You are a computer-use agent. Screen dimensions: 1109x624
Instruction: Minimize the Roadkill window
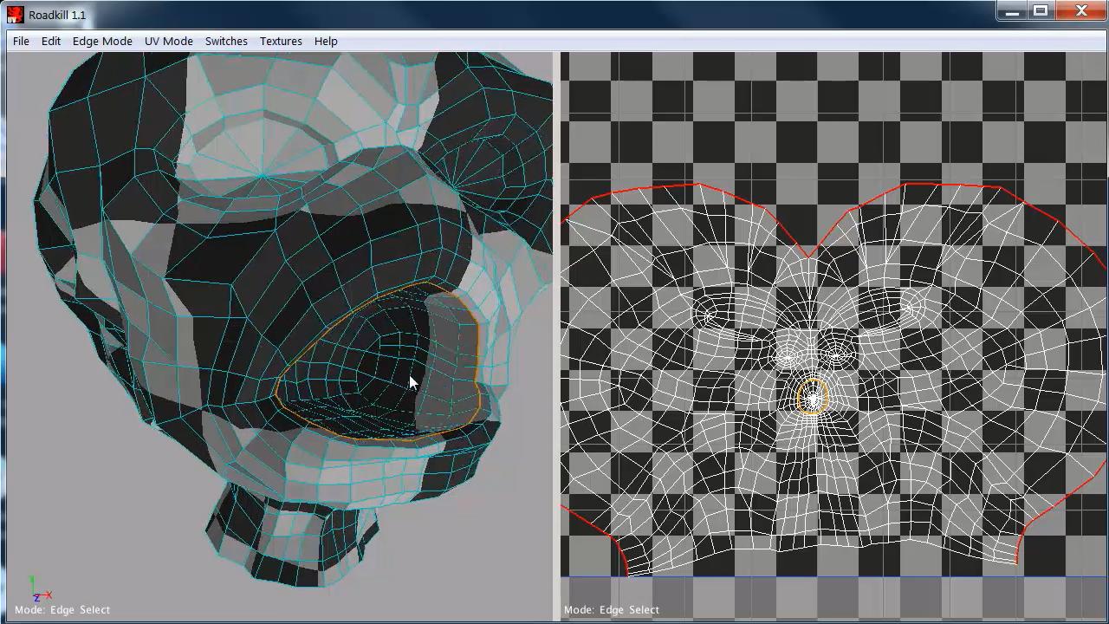click(1012, 11)
